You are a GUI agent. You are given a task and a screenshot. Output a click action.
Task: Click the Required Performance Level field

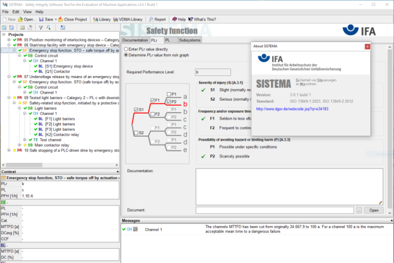(x=212, y=72)
